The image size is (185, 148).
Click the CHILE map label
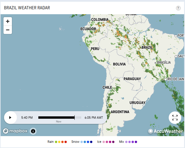point(107,87)
